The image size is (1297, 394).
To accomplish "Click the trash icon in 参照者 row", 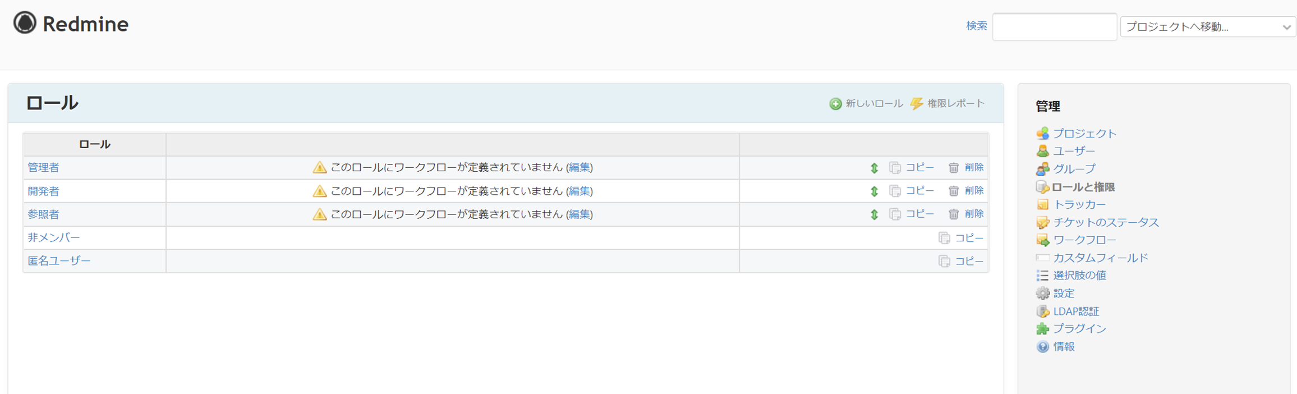I will [954, 214].
